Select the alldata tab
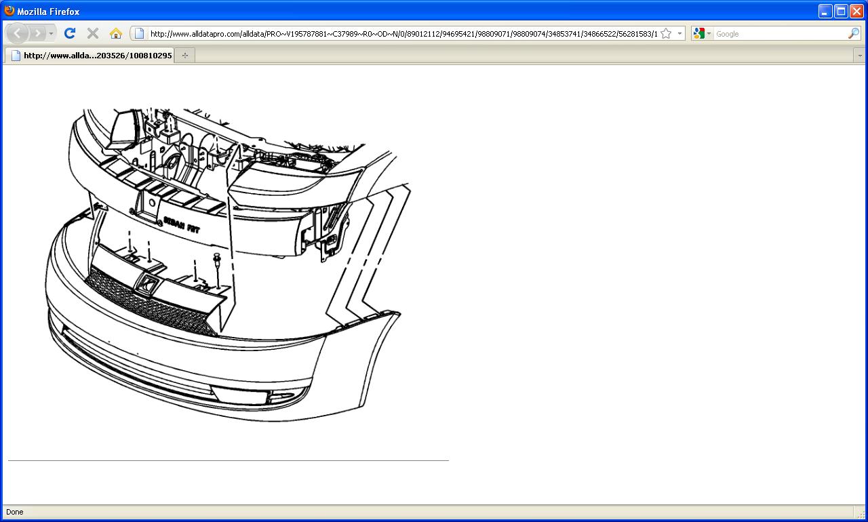 (x=90, y=56)
